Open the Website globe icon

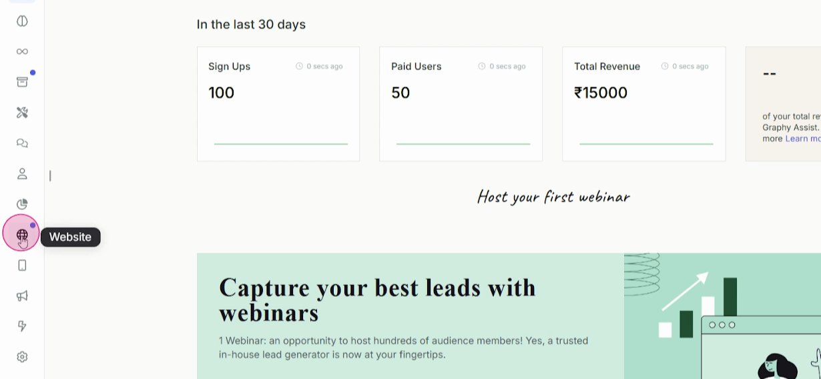(x=22, y=234)
